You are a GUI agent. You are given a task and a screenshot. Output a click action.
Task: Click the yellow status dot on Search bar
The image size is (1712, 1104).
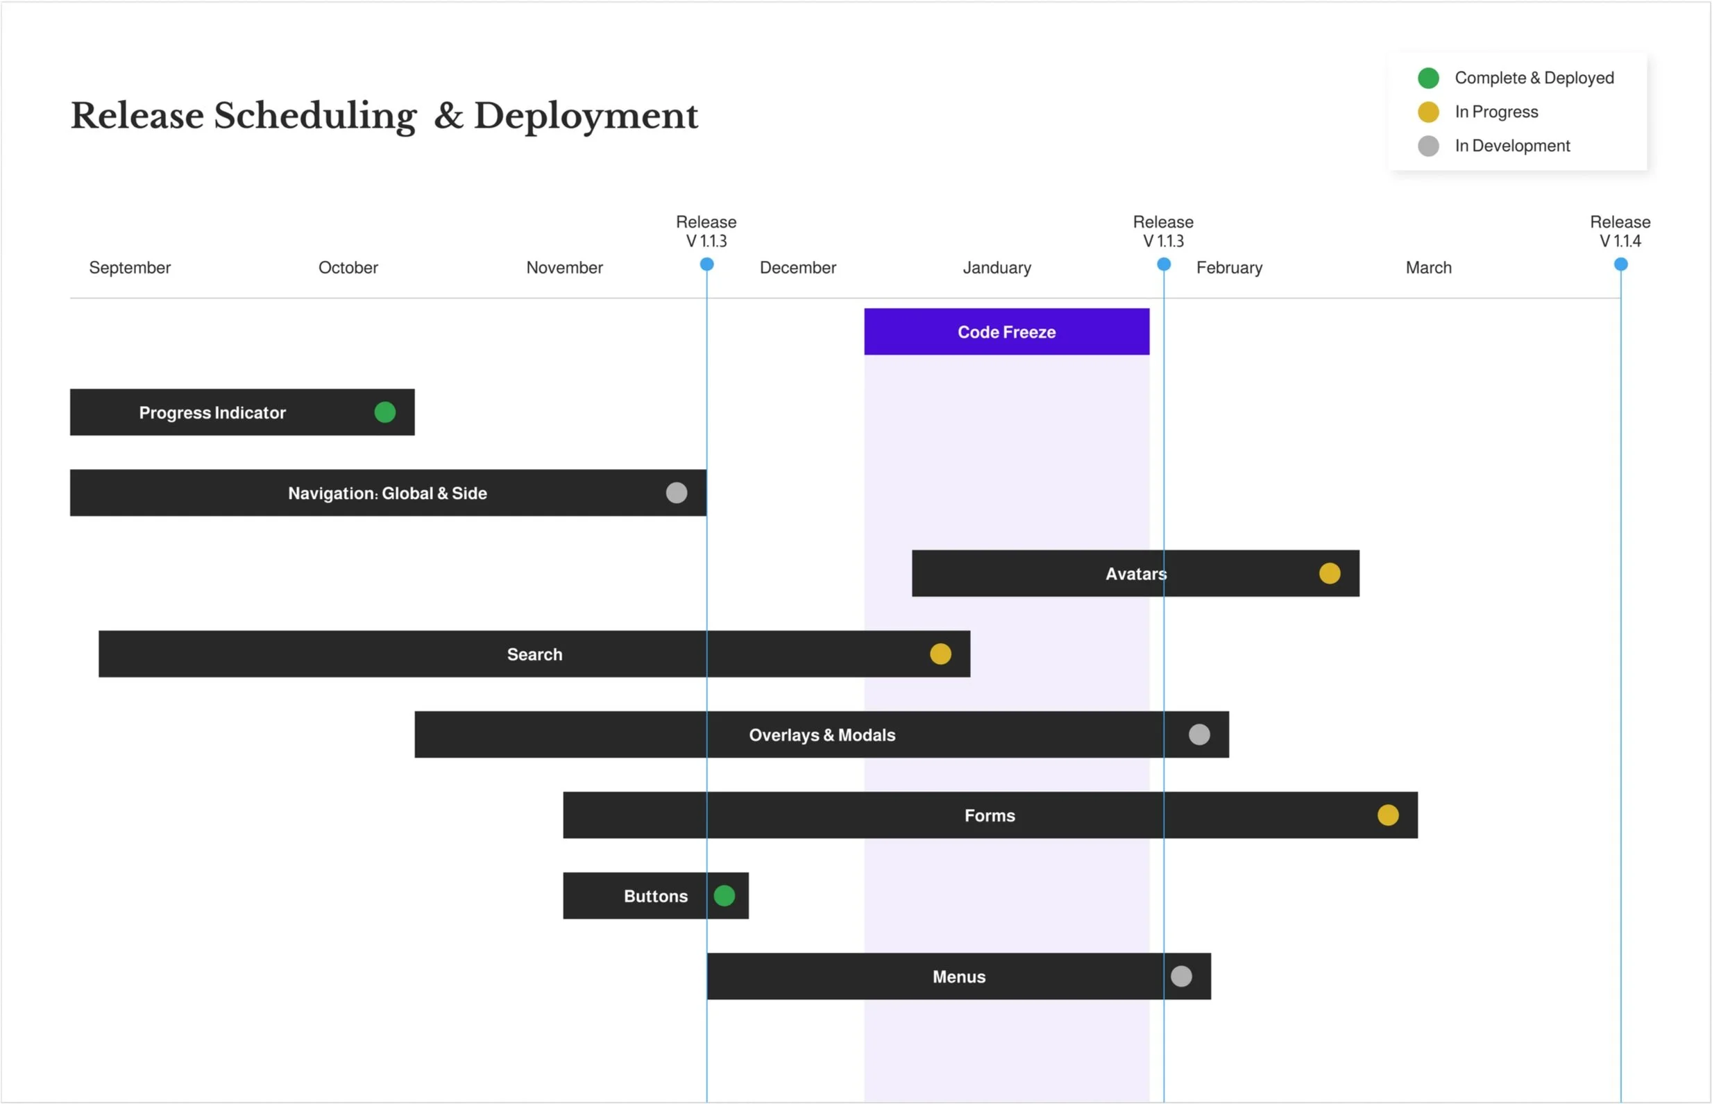coord(940,654)
